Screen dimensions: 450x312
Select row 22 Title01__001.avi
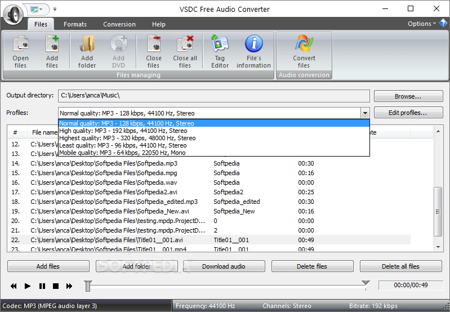coord(211,240)
